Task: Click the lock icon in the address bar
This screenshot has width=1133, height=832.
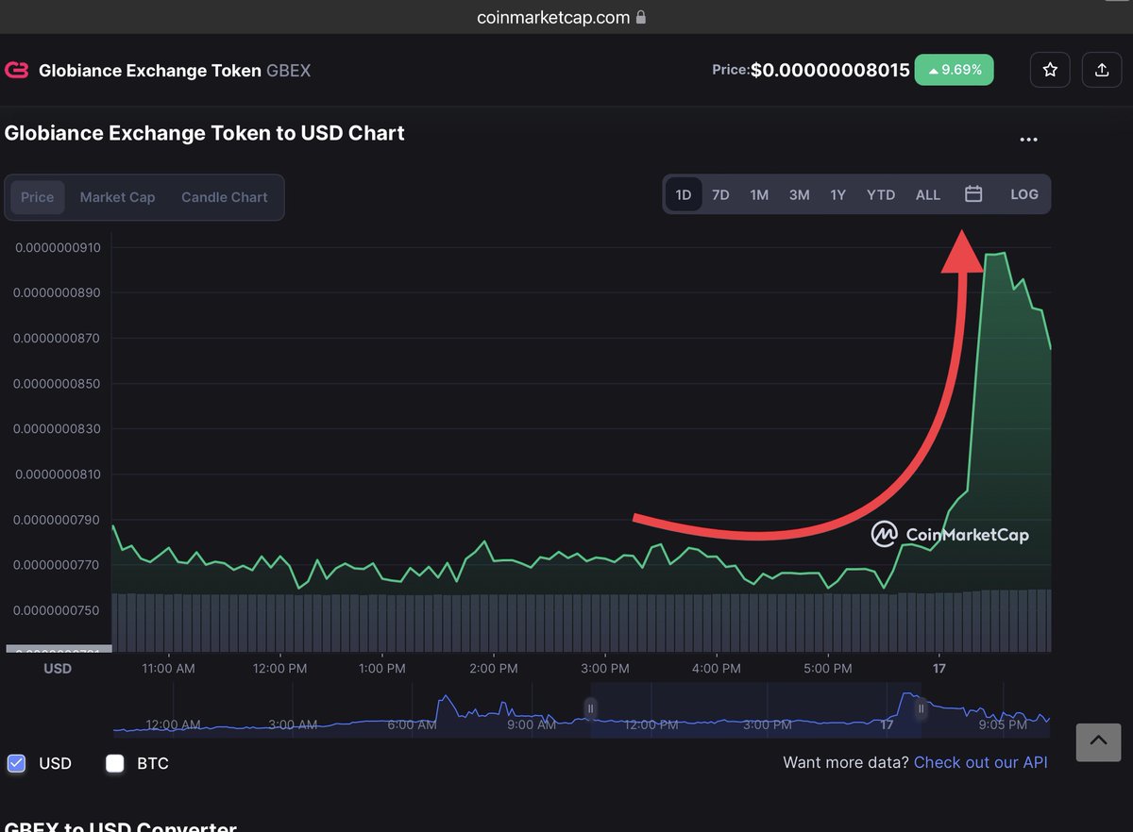Action: [x=641, y=17]
